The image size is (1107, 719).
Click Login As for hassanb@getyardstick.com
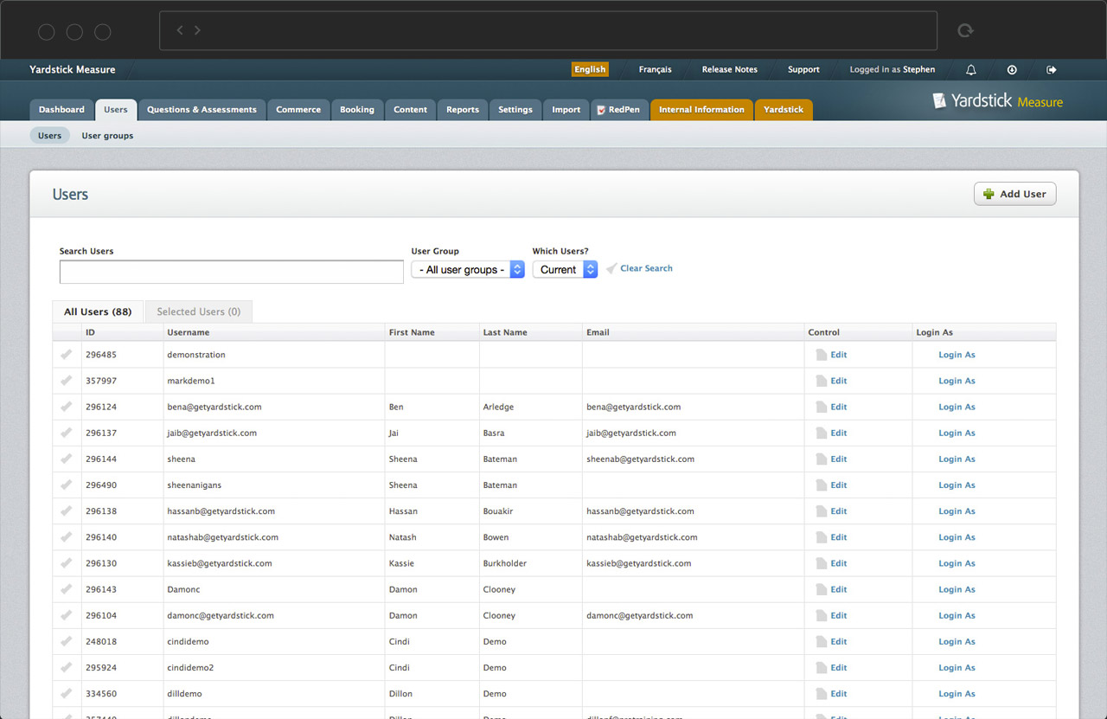[x=957, y=511]
